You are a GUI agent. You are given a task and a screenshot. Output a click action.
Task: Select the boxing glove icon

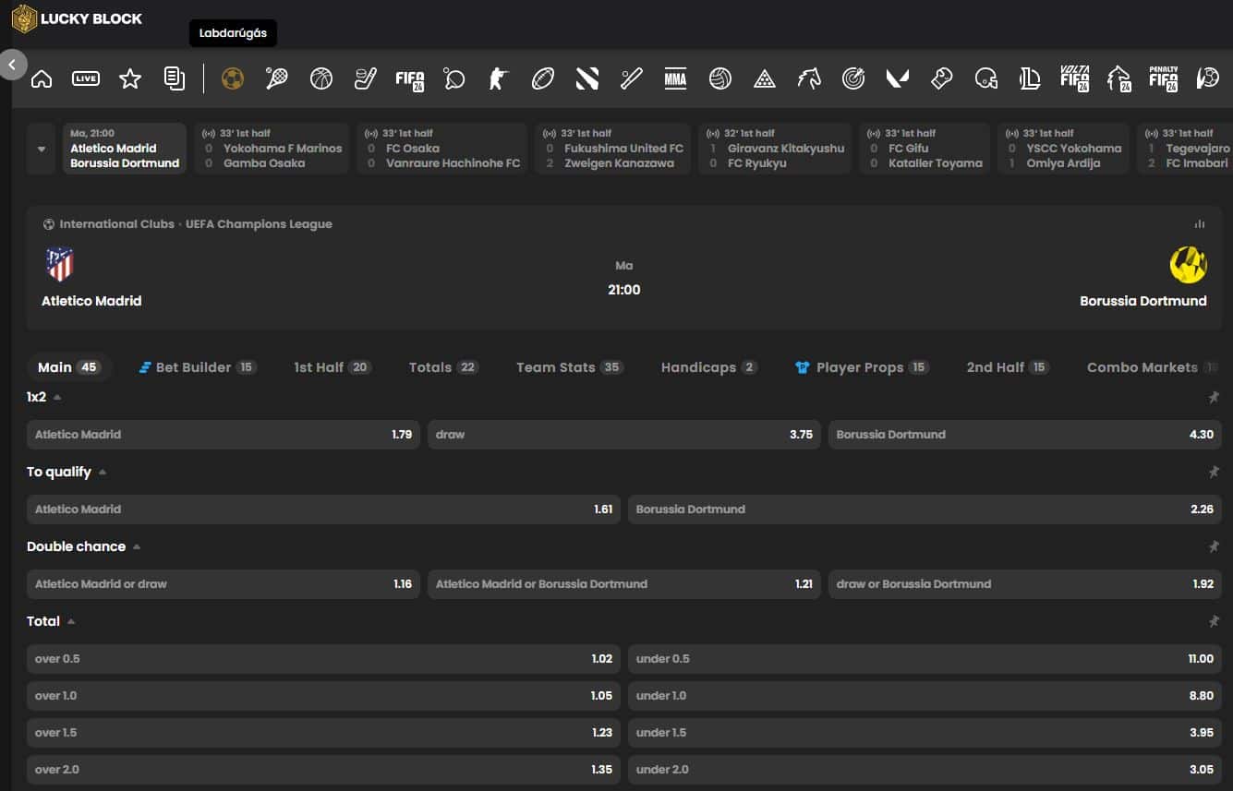click(x=942, y=78)
